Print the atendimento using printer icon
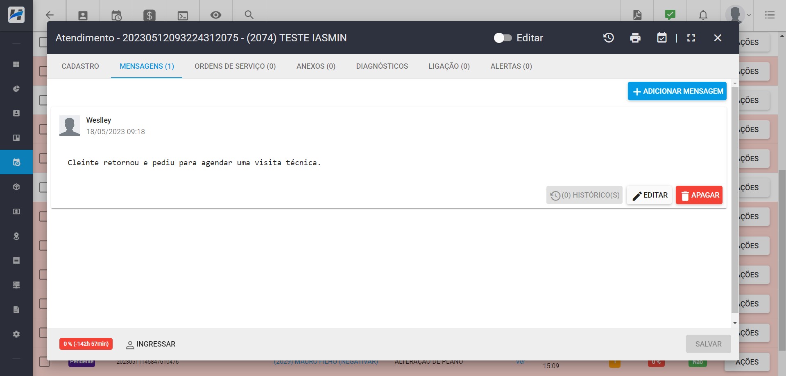This screenshot has width=786, height=376. coord(635,38)
